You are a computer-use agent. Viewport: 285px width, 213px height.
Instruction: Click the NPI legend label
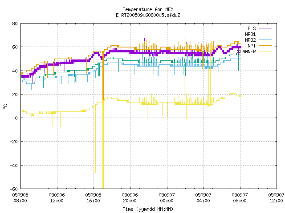pyautogui.click(x=252, y=46)
